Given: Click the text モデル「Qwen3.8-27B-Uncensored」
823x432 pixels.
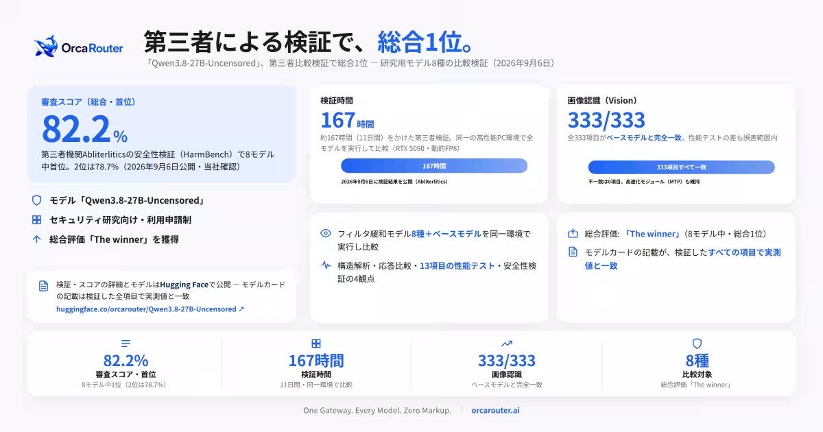Looking at the screenshot, I should pos(126,201).
